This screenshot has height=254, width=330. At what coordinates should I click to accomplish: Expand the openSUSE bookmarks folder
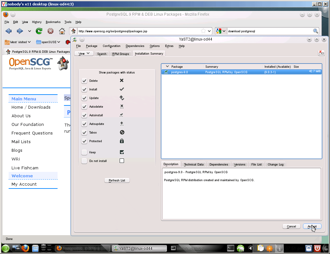pyautogui.click(x=48, y=42)
